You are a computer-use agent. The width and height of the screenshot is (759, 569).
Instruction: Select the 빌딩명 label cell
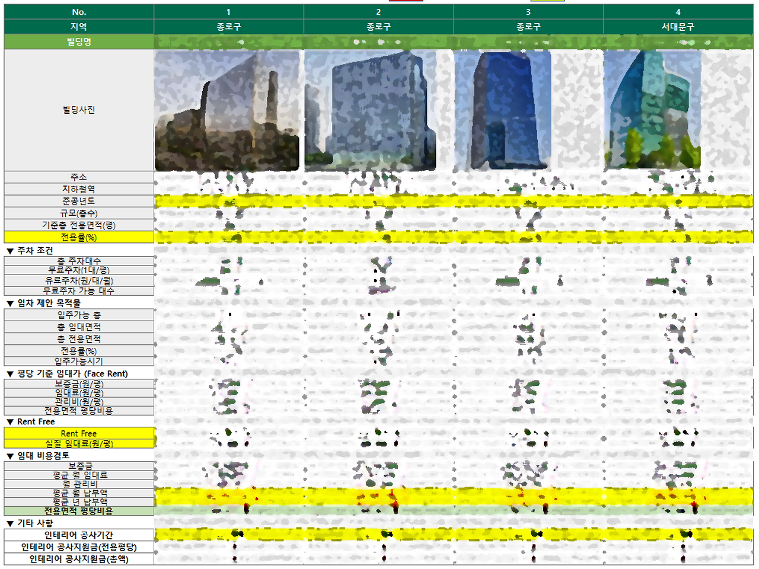(79, 41)
